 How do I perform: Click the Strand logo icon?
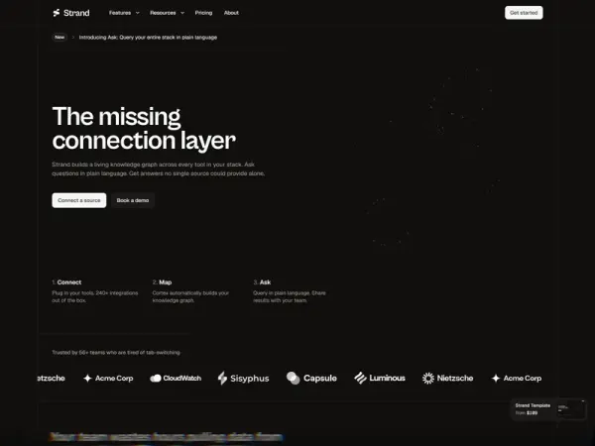coord(57,13)
